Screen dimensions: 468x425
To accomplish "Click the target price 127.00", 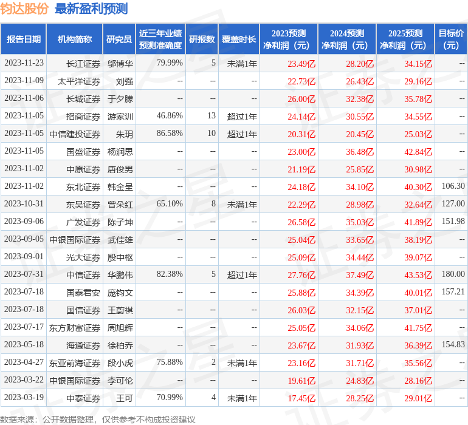I will click(x=453, y=204).
